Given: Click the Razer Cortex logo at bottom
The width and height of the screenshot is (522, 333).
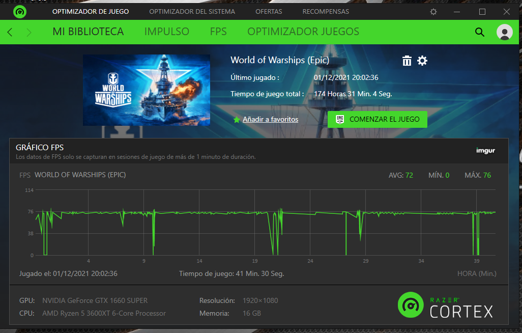Looking at the screenshot, I should tap(446, 305).
